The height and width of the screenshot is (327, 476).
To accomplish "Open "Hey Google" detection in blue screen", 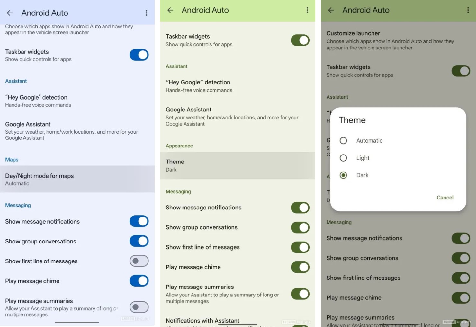I will click(77, 101).
